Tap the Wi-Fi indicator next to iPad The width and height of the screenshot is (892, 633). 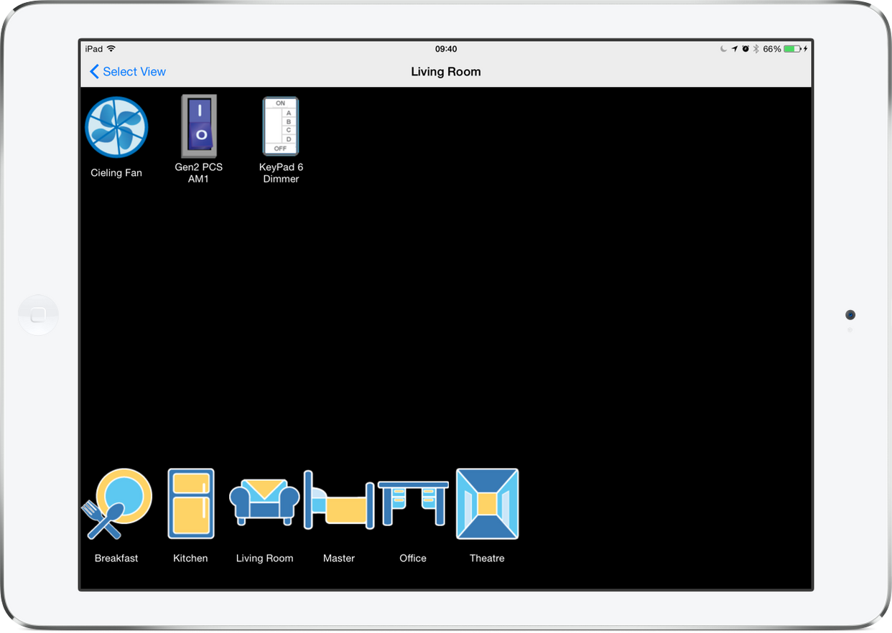pos(110,48)
